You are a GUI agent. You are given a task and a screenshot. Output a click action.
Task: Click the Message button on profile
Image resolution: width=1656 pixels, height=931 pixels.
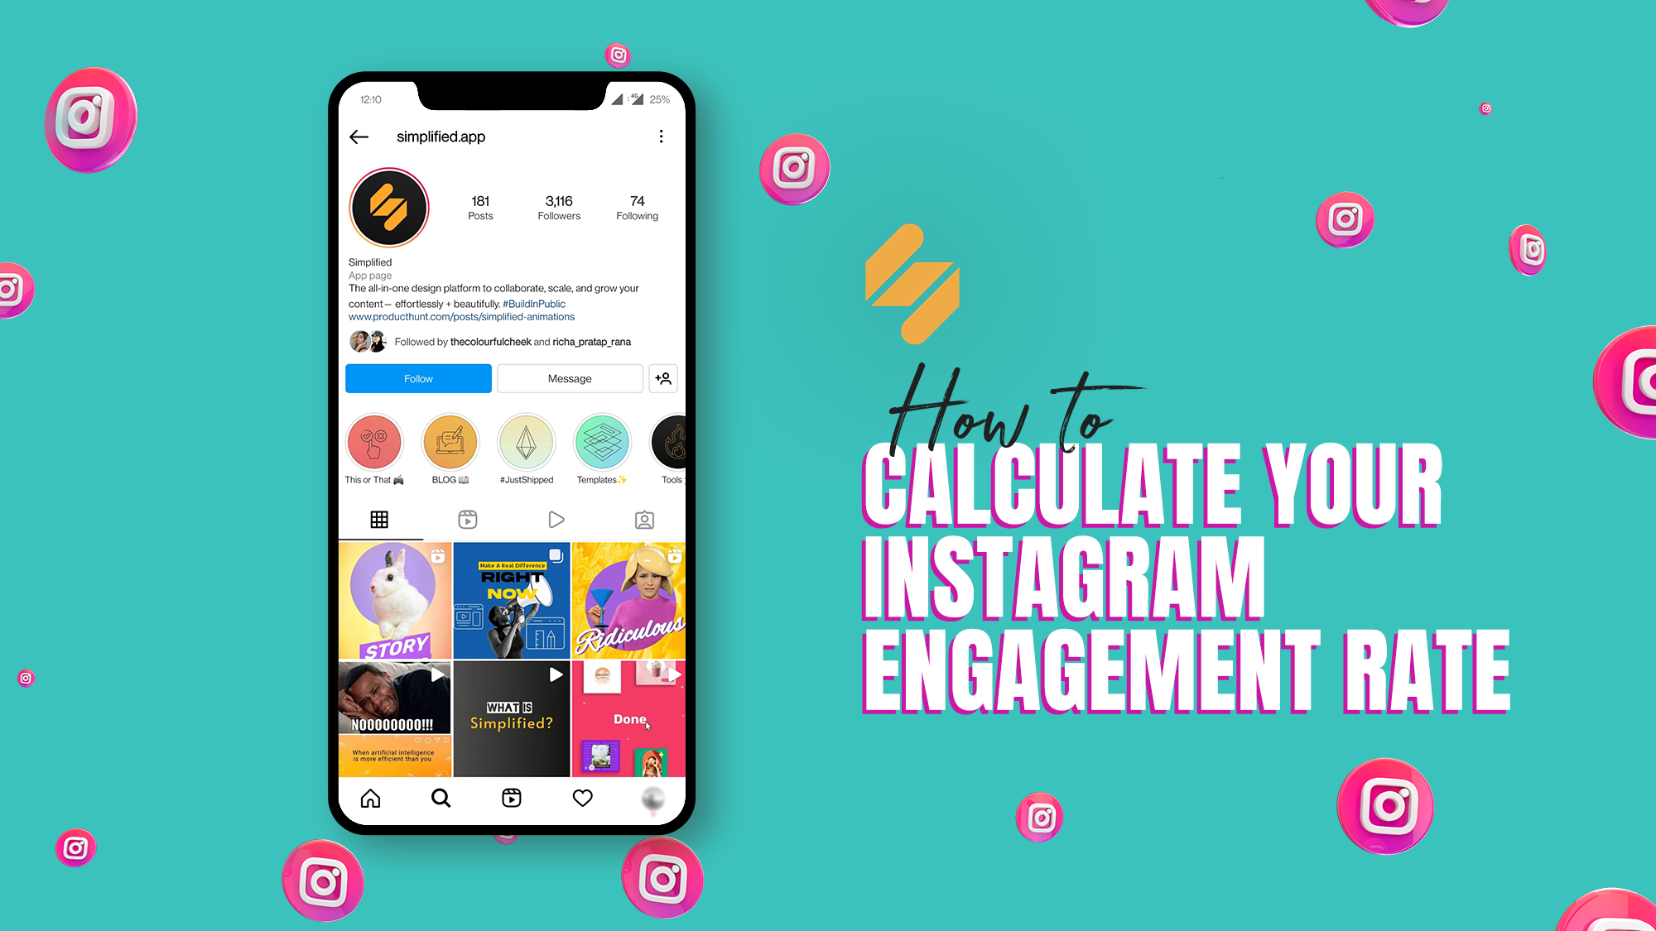point(566,377)
